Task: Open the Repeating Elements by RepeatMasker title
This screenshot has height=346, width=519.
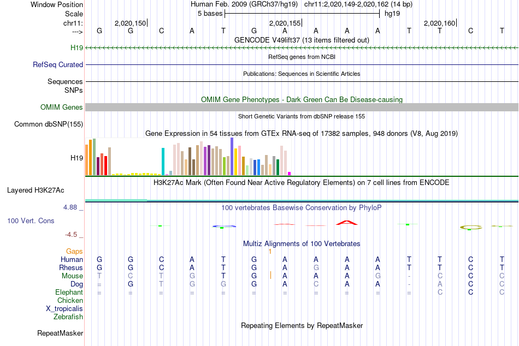Action: [302, 325]
